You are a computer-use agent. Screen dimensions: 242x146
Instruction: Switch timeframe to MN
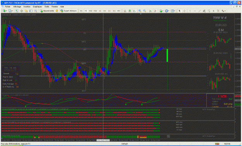pos(119,11)
